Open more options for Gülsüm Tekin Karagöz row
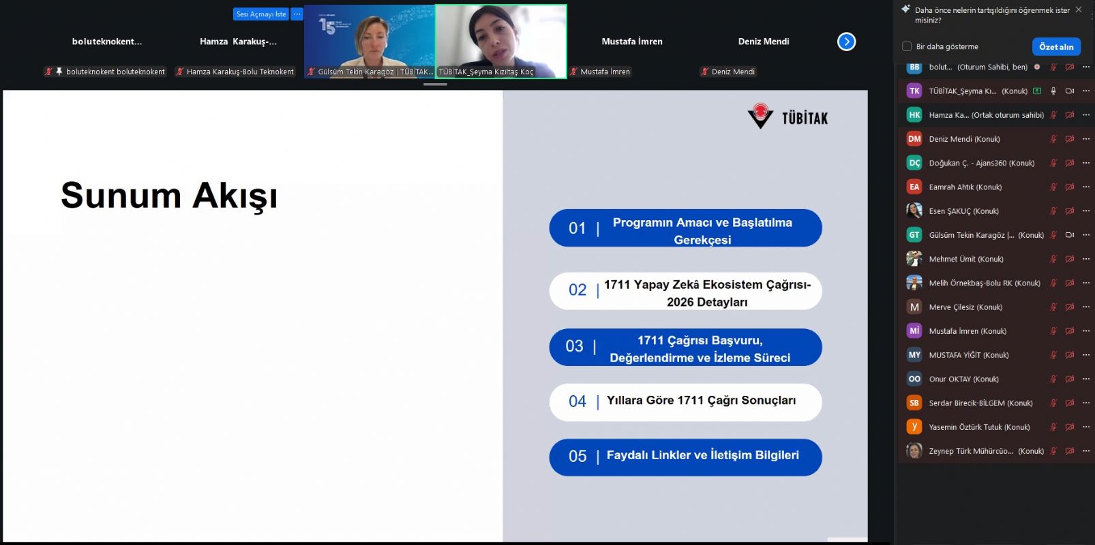Screen dimensions: 1095x545 coord(1086,234)
